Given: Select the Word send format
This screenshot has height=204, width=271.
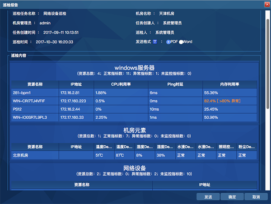Looking at the screenshot, I should click(181, 42).
